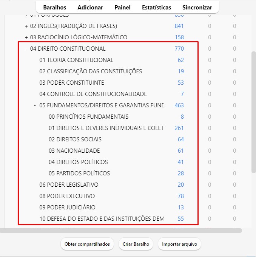The height and width of the screenshot is (257, 256).
Task: Select subdeck 03 PODER CONSTITUINTE
Action: (72, 83)
